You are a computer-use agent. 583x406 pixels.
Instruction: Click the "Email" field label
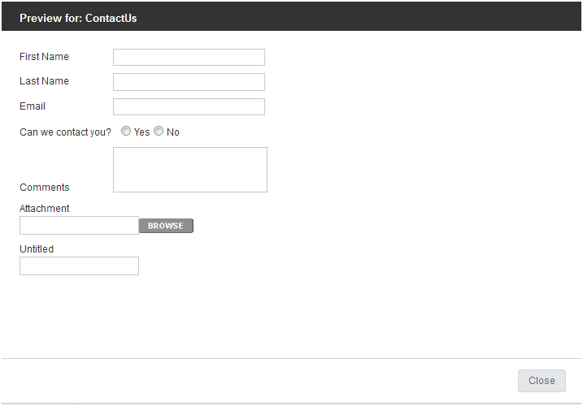coord(33,106)
